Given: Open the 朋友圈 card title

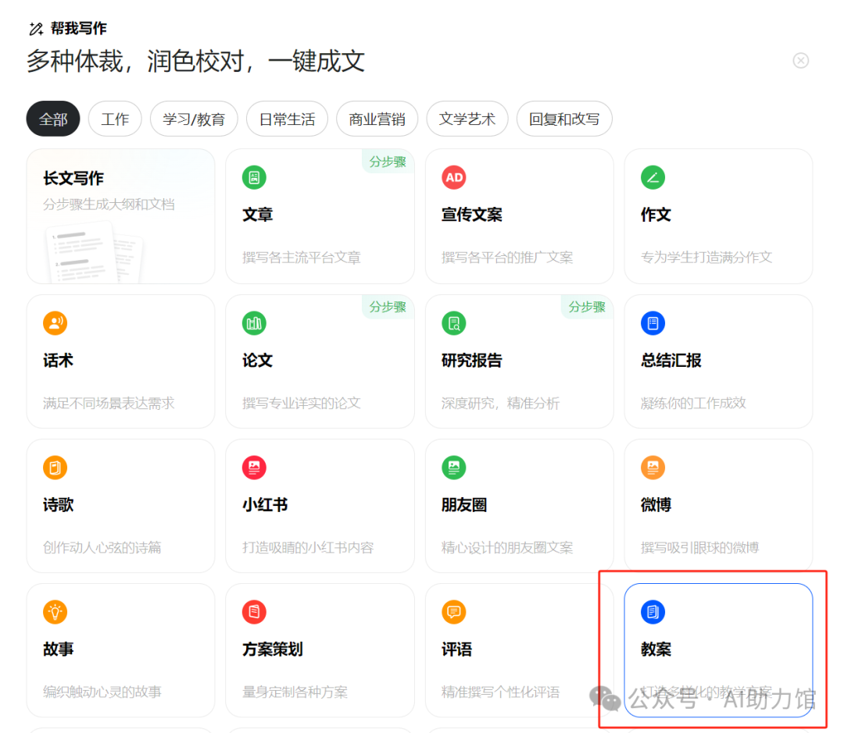Looking at the screenshot, I should coord(464,505).
